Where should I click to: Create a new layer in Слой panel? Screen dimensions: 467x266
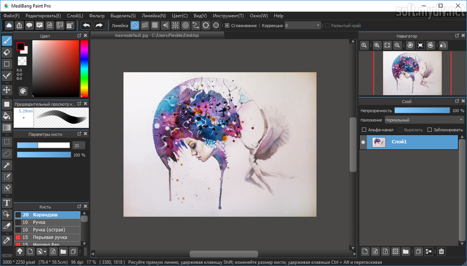[365, 252]
